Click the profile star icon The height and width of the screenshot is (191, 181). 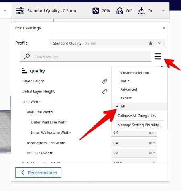click(150, 43)
